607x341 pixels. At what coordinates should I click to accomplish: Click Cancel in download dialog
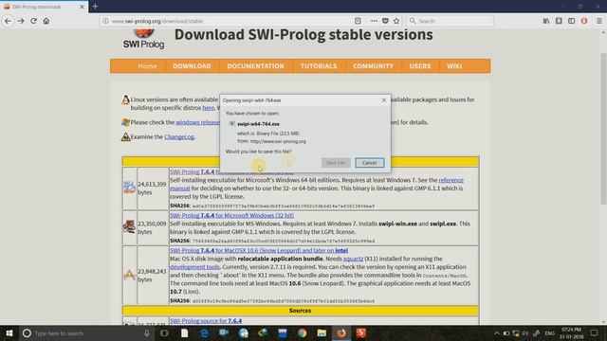pyautogui.click(x=370, y=163)
